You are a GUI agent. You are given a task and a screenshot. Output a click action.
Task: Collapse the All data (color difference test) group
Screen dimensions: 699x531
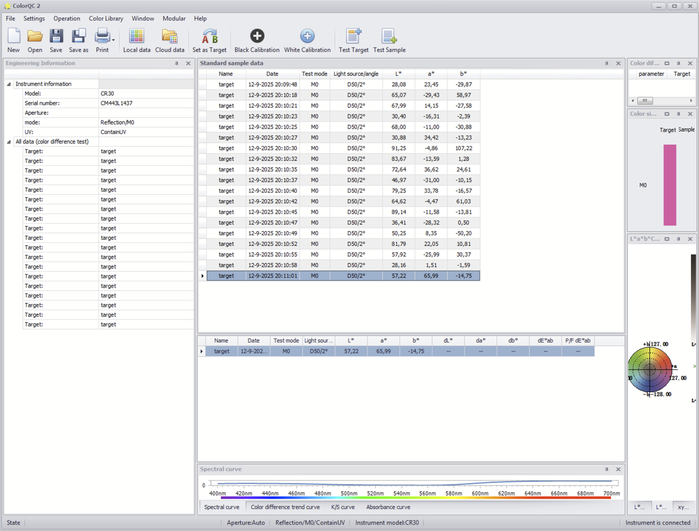point(9,141)
